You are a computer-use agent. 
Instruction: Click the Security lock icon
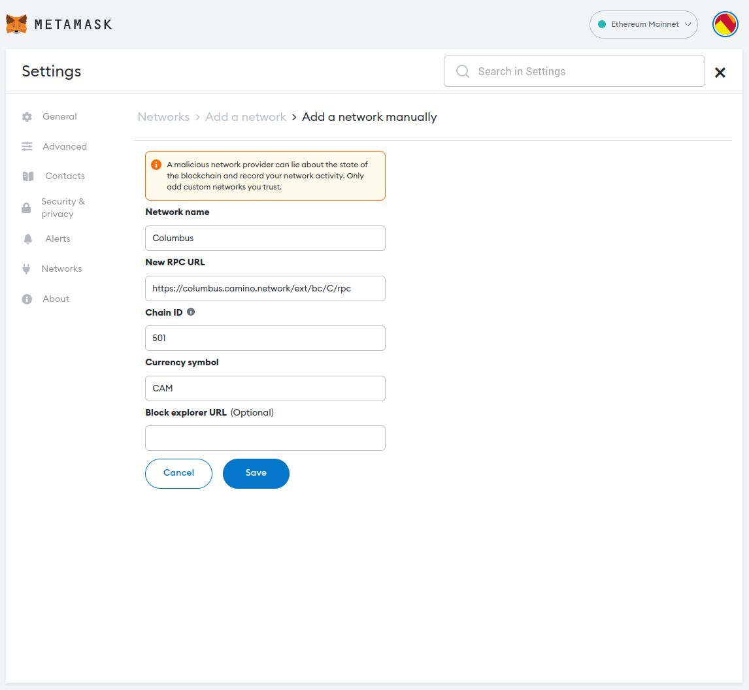coord(26,208)
